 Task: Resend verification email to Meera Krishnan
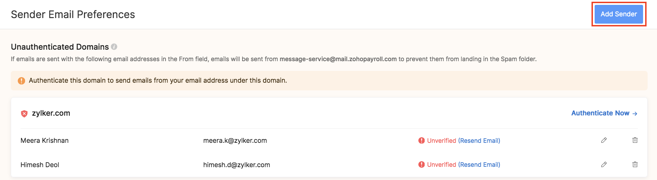[x=479, y=141]
